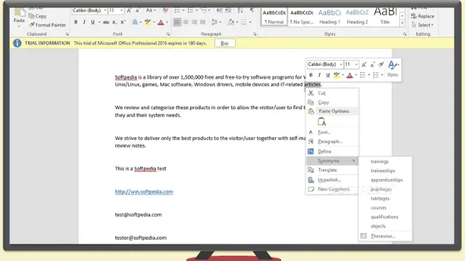465x261 pixels.
Task: Click the Shading paint bucket icon
Action: coord(231,22)
